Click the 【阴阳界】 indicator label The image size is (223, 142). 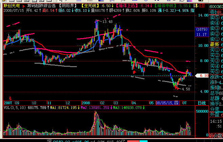coord(68,6)
